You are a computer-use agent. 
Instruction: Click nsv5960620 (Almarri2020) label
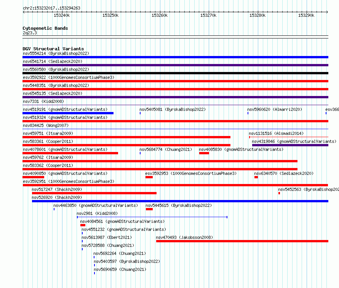coord(275,109)
